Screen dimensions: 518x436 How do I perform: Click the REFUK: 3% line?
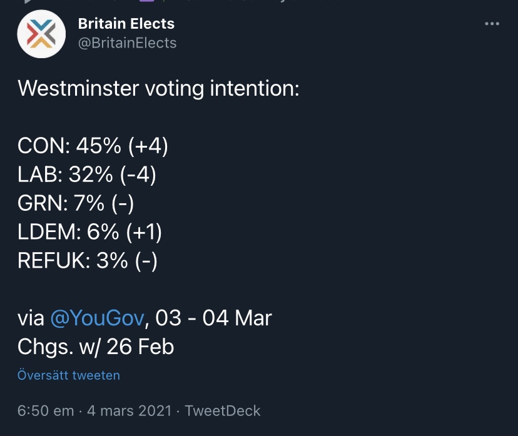tap(87, 261)
